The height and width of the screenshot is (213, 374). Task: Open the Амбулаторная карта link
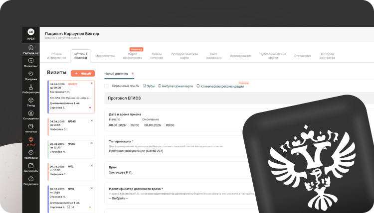coord(176,86)
